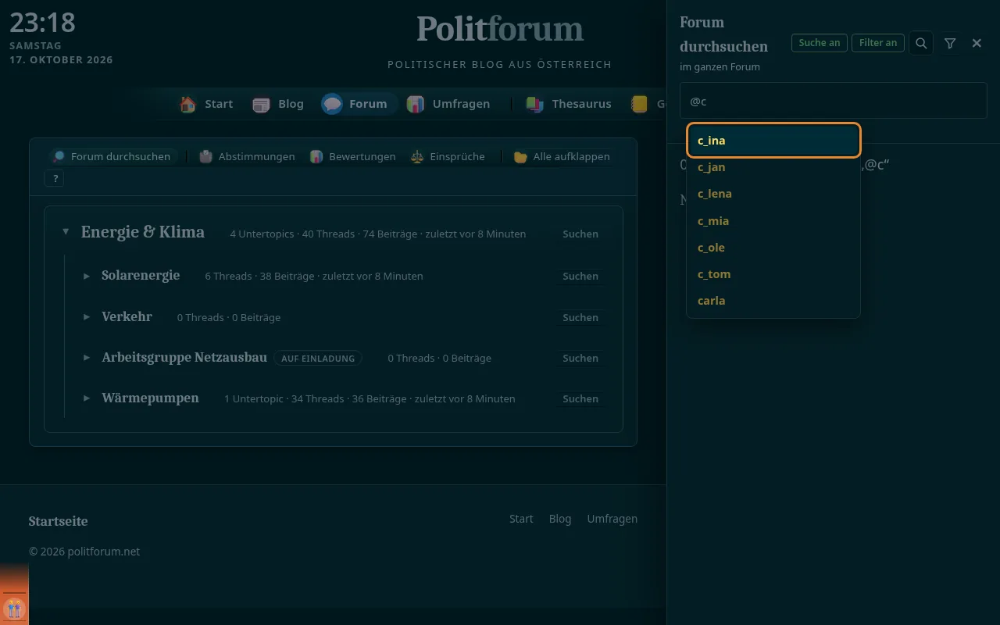This screenshot has width=1000, height=625.
Task: Choose c_mia in the autocomplete list
Action: (773, 221)
